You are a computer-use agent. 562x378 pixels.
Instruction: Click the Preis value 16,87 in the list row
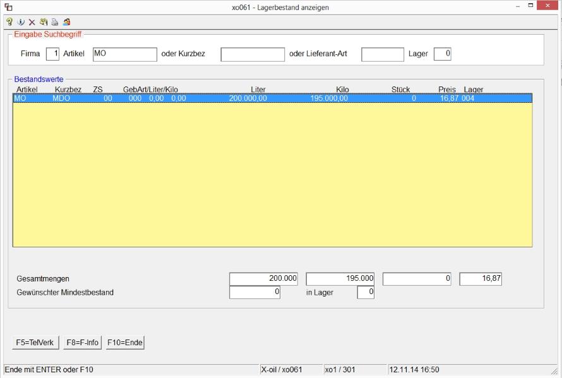[x=449, y=98]
